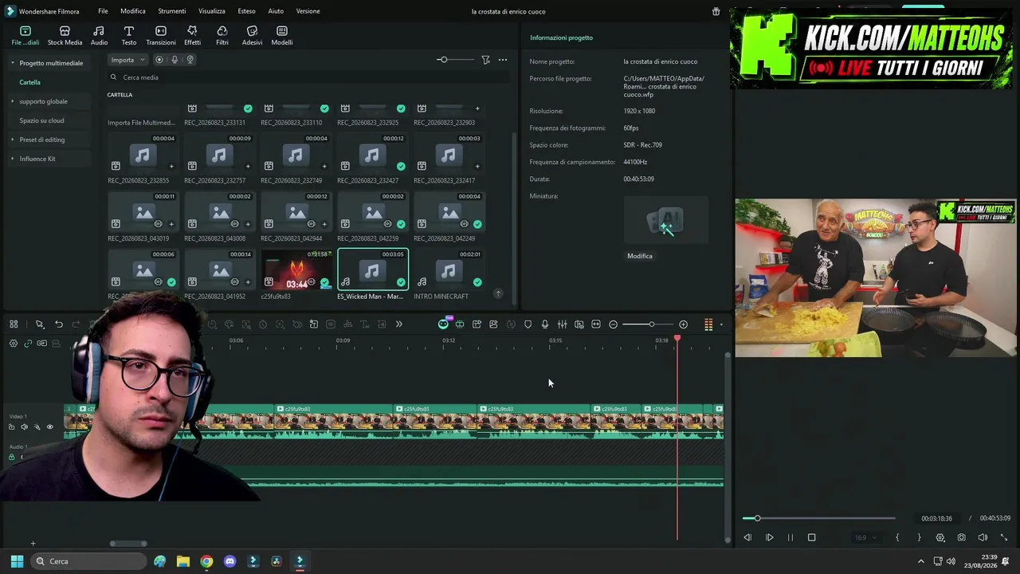Mute the Video 1 track audio
This screenshot has width=1020, height=574.
tap(24, 427)
